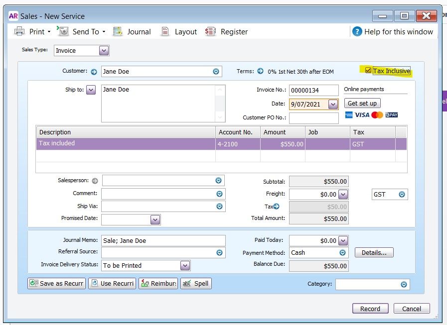The image size is (447, 325).
Task: Click the Spell check button
Action: pyautogui.click(x=196, y=283)
